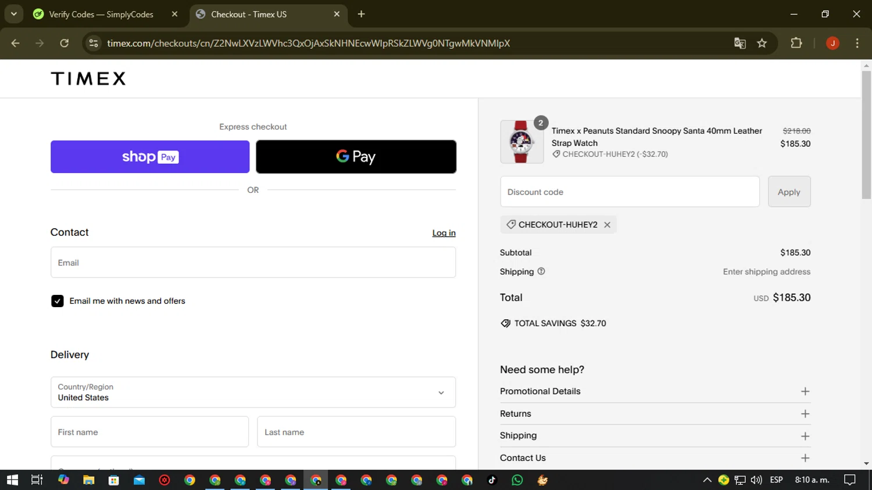Click the 8:10 a. m. clock

point(812,480)
